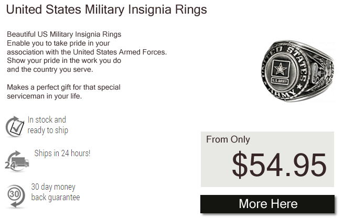Click the Beautiful US Military Insignia Rings line

[64, 34]
